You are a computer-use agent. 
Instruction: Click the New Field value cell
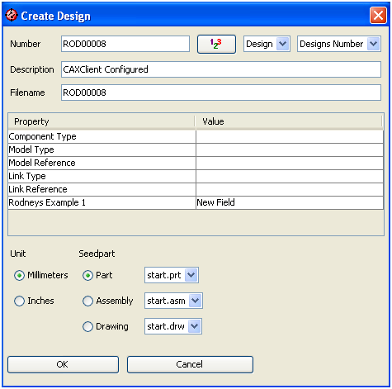tap(290, 202)
